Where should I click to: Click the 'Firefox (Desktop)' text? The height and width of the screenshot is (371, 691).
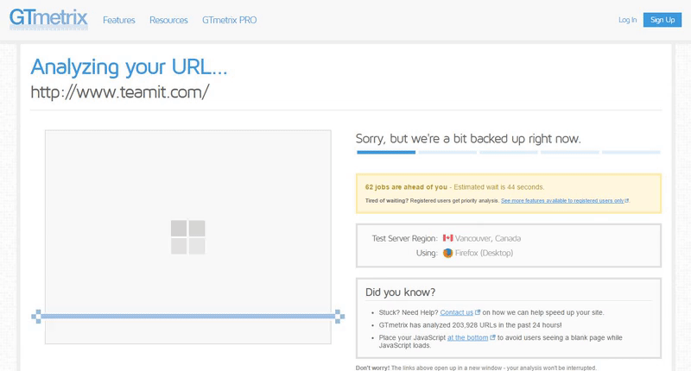point(484,253)
